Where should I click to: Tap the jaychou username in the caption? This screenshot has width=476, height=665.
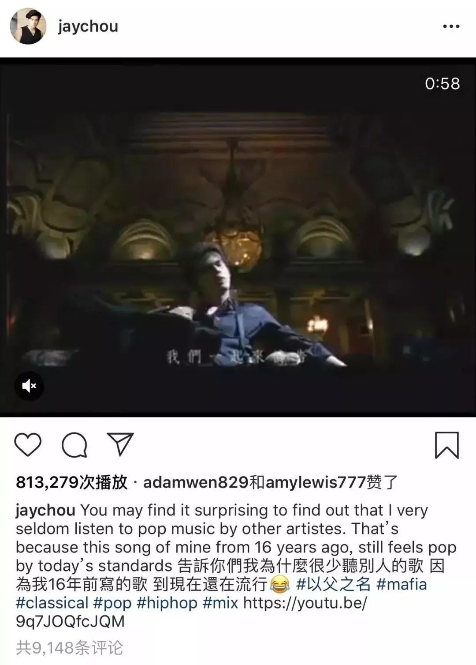[45, 511]
